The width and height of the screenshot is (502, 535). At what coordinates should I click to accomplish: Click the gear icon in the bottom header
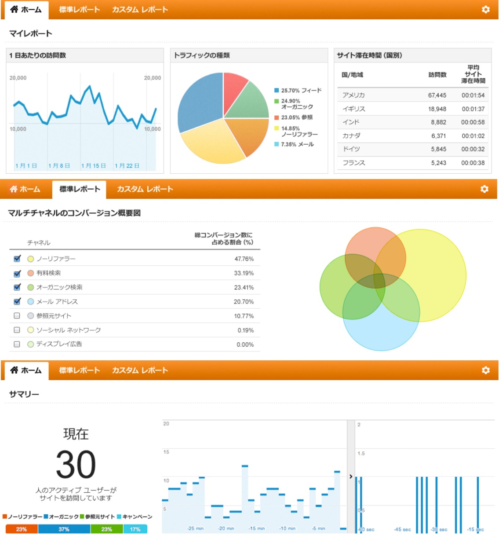click(x=485, y=370)
